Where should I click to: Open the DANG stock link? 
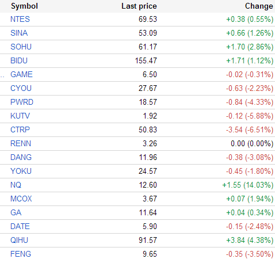point(21,157)
